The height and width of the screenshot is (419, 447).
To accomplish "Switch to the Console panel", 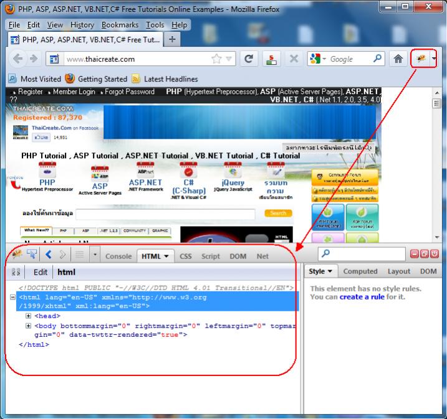I will (x=118, y=256).
